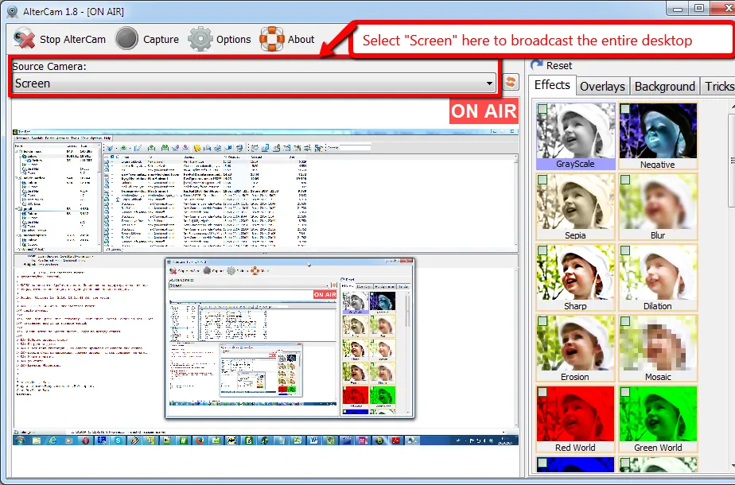This screenshot has width=735, height=485.
Task: Check the Erosion effect checkbox
Action: [x=542, y=321]
